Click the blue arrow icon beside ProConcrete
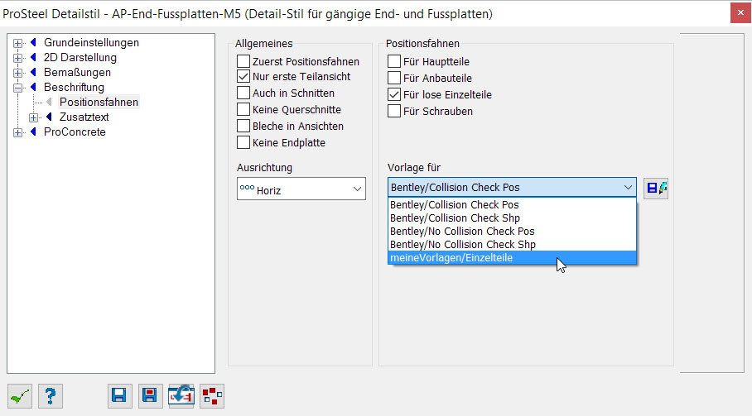The height and width of the screenshot is (416, 752). pyautogui.click(x=33, y=131)
